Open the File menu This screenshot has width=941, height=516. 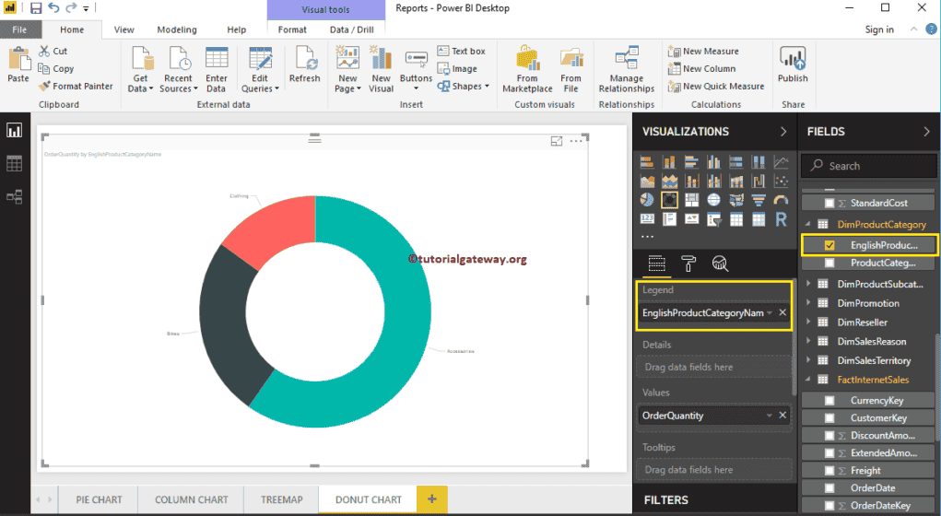tap(19, 29)
